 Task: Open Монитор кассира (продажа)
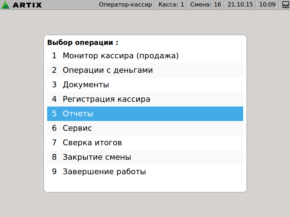(121, 56)
